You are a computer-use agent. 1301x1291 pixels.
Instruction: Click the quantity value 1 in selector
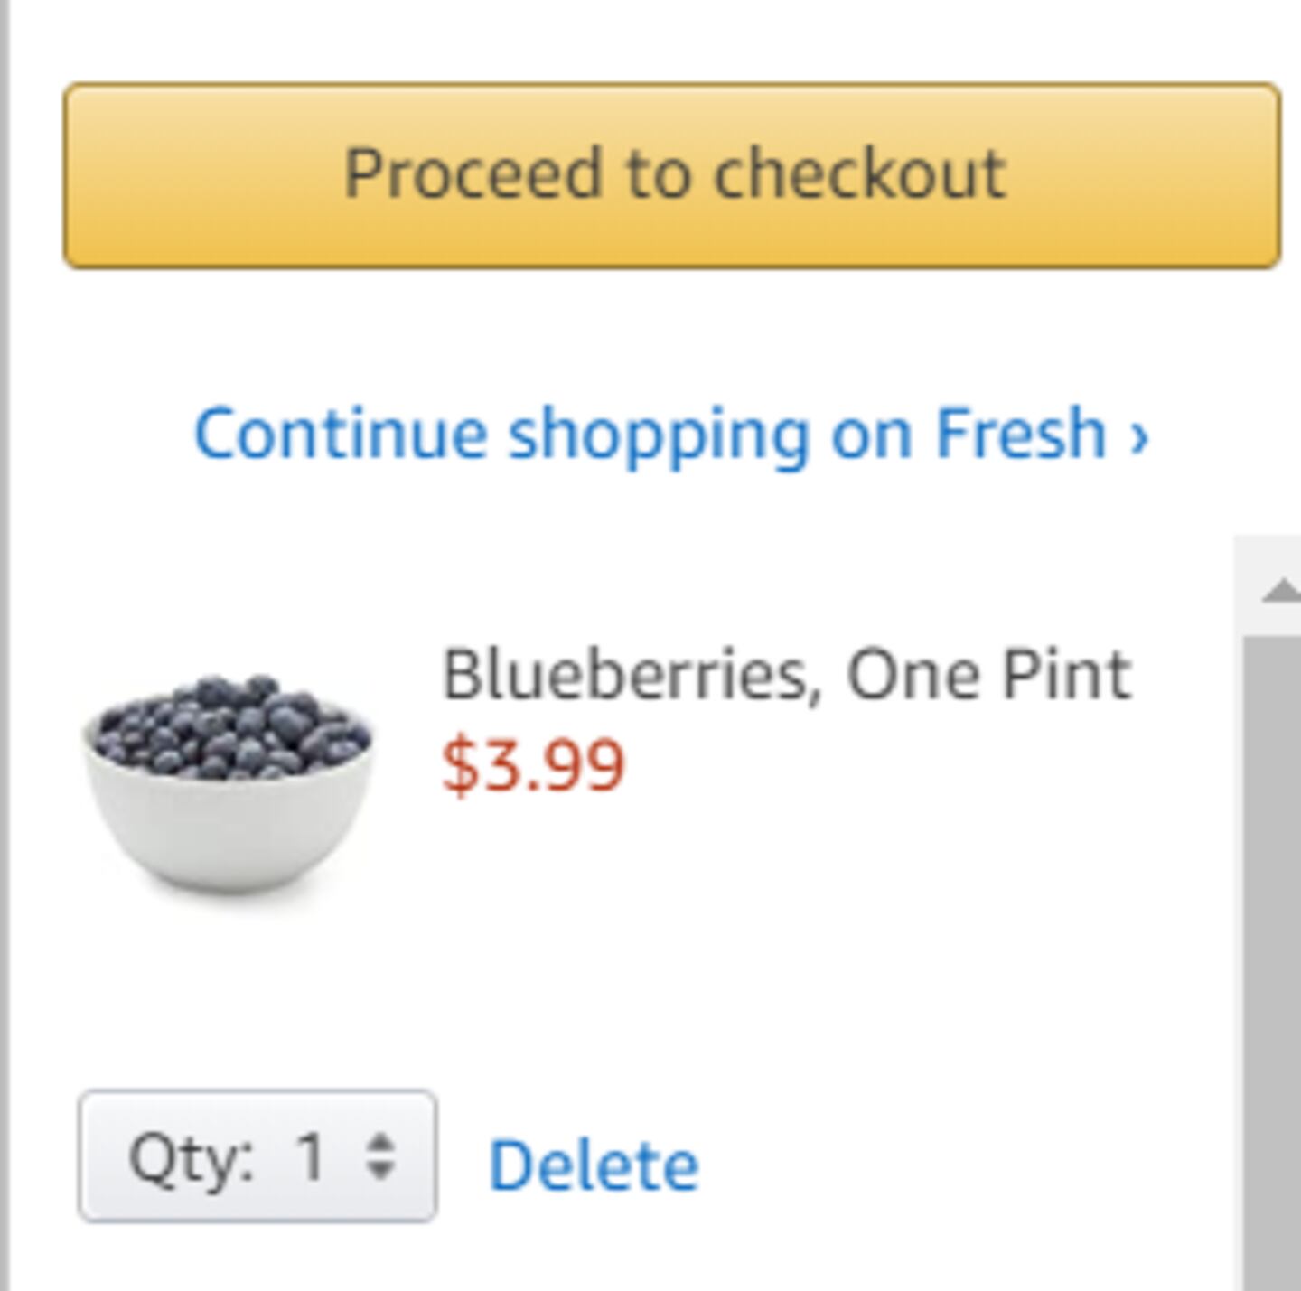pos(311,1156)
